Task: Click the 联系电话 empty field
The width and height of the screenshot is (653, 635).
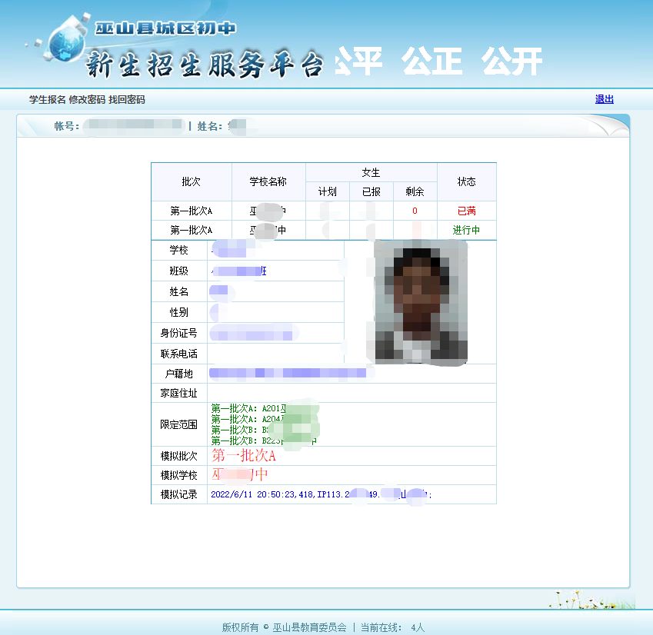Action: tap(275, 354)
